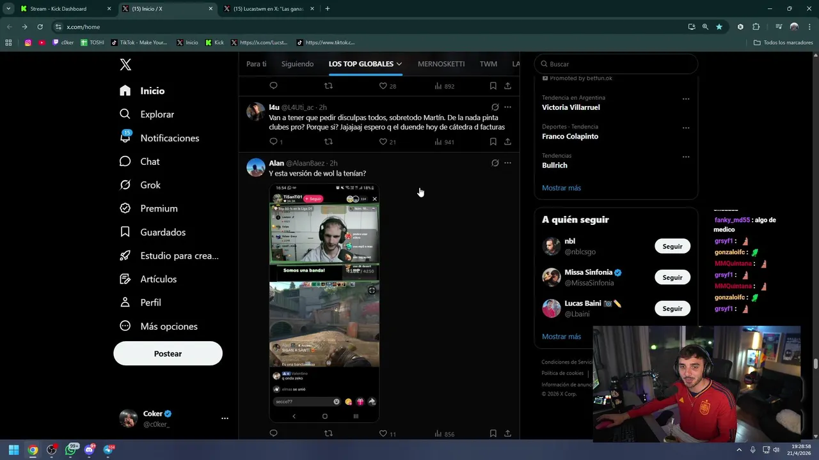Viewport: 819px width, 460px height.
Task: Reply to l4u's post
Action: click(273, 142)
